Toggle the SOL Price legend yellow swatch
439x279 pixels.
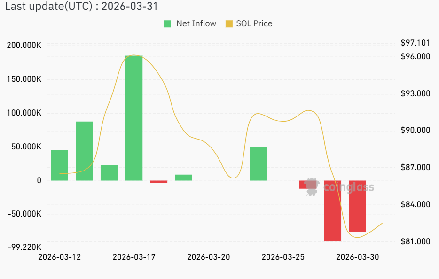[229, 23]
